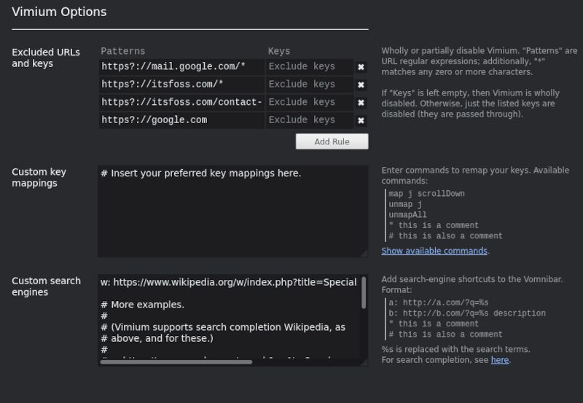Open the Show available commands link
The width and height of the screenshot is (583, 403).
click(x=434, y=251)
